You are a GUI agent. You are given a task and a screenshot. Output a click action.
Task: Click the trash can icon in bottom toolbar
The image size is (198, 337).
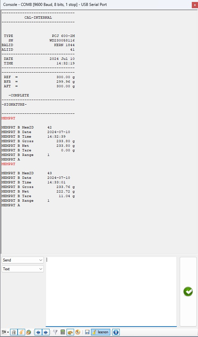[x=14, y=332]
